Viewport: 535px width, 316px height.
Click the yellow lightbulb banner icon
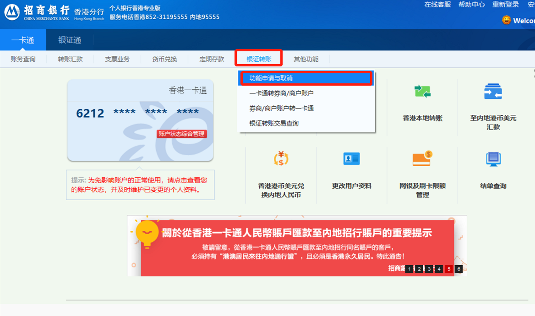(x=147, y=233)
